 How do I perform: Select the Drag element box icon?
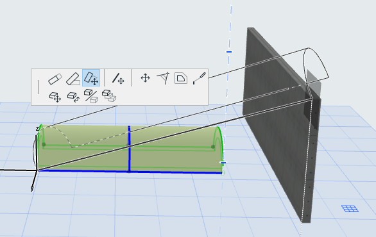pos(55,97)
